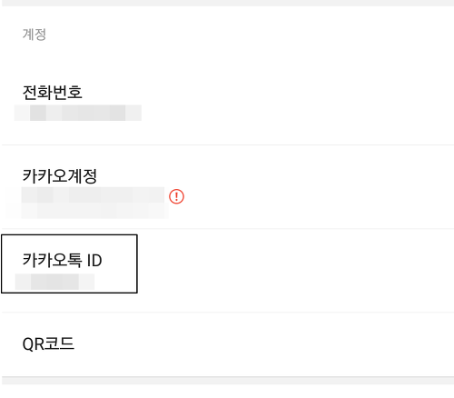Click the 계정 section header
Viewport: 454px width, 398px height.
click(x=35, y=34)
